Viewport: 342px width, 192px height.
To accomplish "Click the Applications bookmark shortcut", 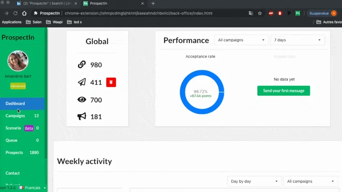I will tap(12, 22).
